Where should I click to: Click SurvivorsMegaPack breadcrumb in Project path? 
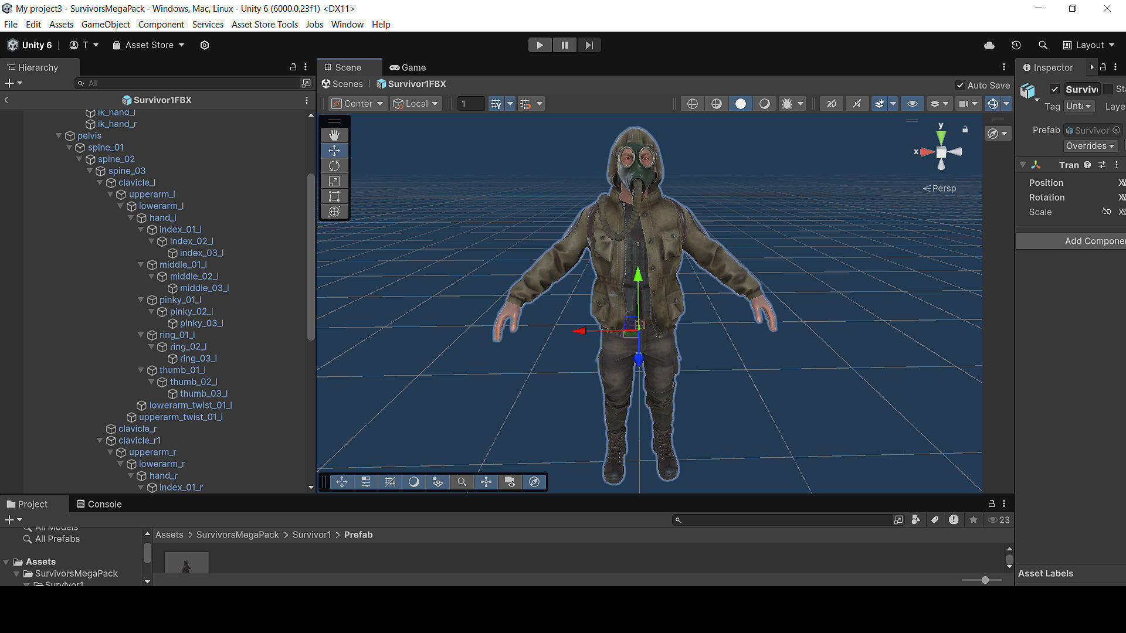click(238, 535)
